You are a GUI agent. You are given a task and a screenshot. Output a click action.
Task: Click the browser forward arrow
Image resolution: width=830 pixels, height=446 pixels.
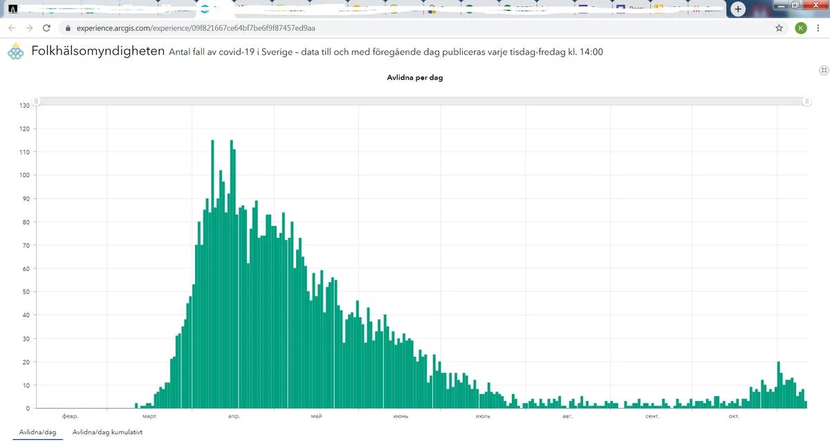click(x=29, y=28)
